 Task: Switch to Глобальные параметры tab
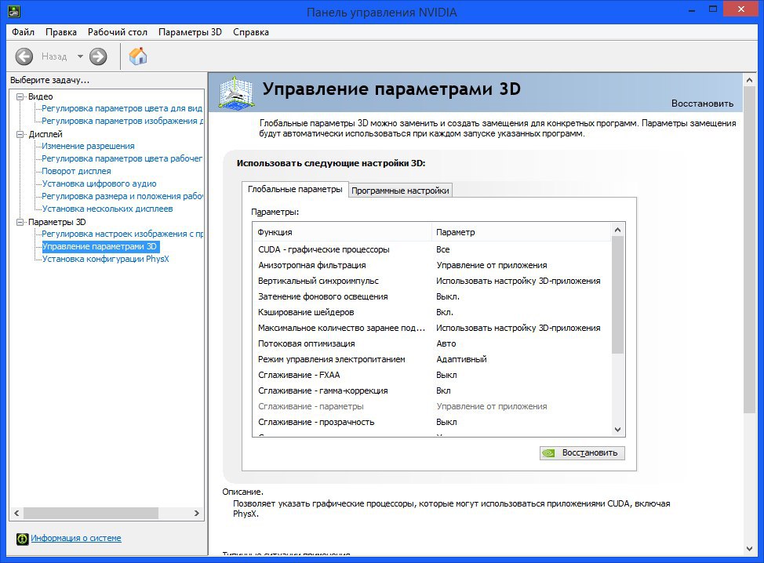tap(295, 189)
